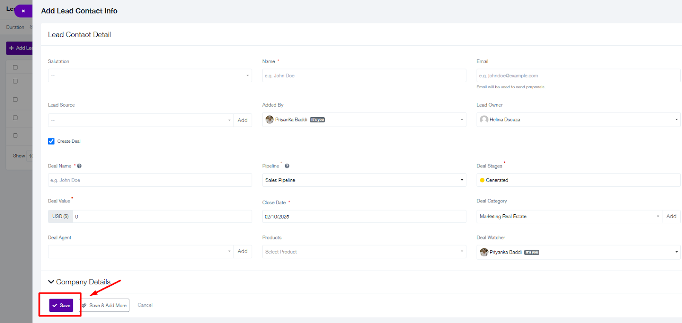Click the Add Lead Contact Info title
Image resolution: width=682 pixels, height=323 pixels.
point(79,11)
